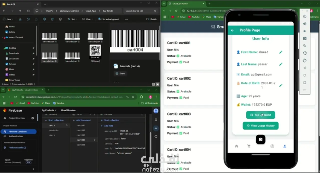
Task: Open EgyProducts project dropdown in Firebase
Action: (x=49, y=110)
